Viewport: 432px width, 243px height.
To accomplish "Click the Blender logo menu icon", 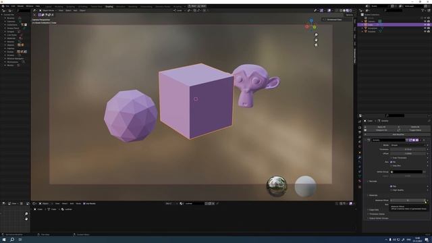I will coord(3,6).
